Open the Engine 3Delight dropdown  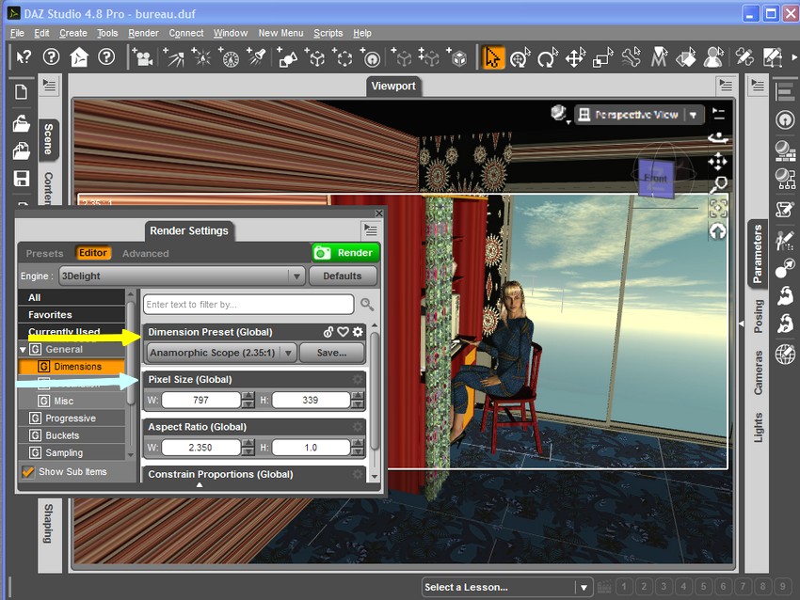[x=183, y=276]
